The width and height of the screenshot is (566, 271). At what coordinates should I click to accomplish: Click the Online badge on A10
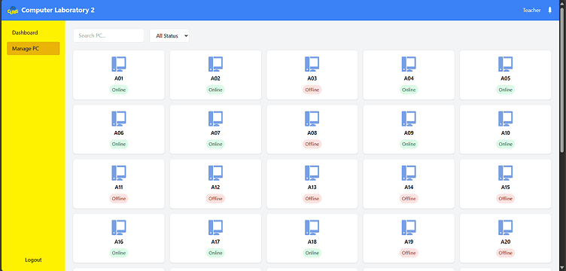coord(505,144)
